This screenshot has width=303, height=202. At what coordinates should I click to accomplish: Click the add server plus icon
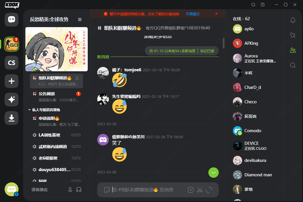pos(12,81)
